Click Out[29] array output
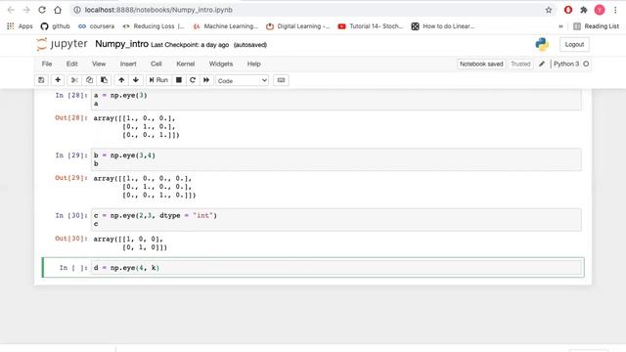The height and width of the screenshot is (352, 626). (145, 187)
